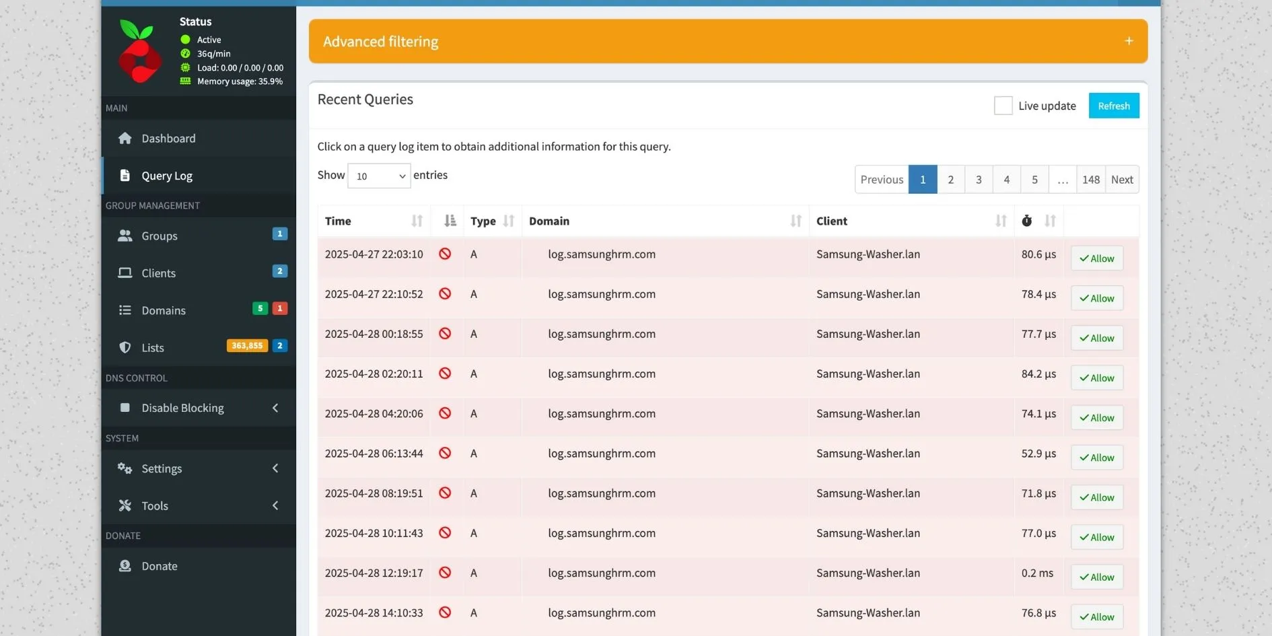Allow domain for the 00:18:55 query
1272x636 pixels.
1097,338
